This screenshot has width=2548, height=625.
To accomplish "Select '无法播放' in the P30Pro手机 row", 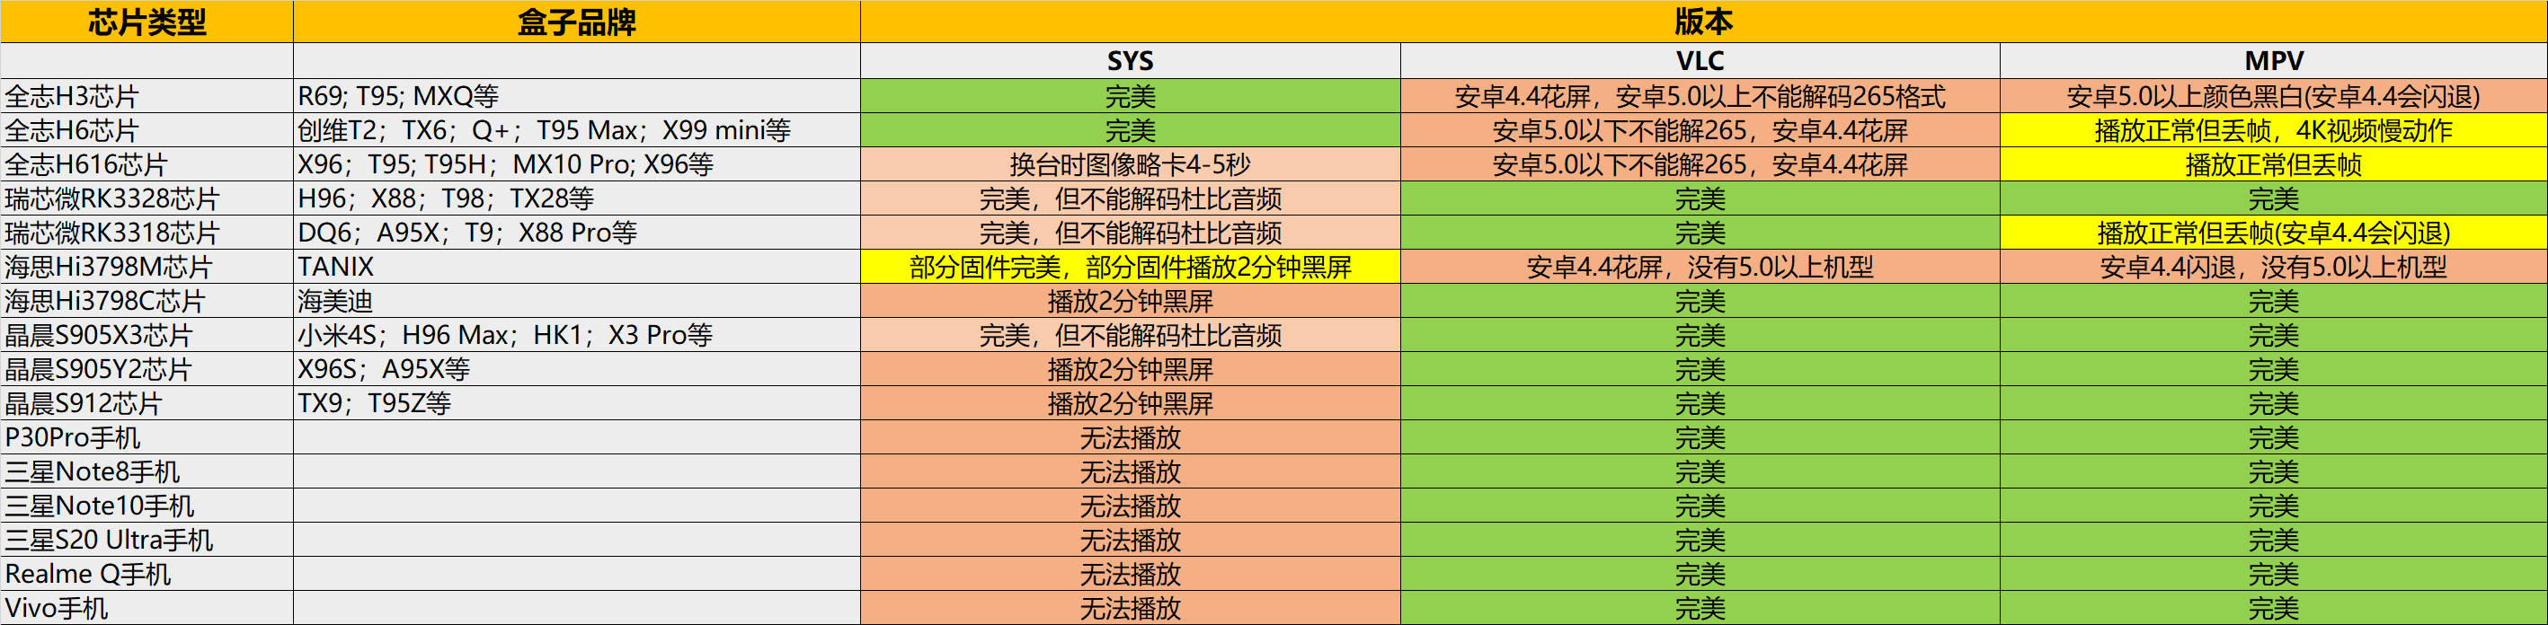I will pos(1131,437).
